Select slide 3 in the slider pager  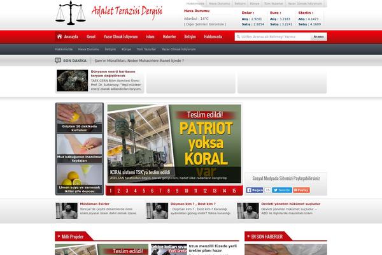click(x=127, y=191)
